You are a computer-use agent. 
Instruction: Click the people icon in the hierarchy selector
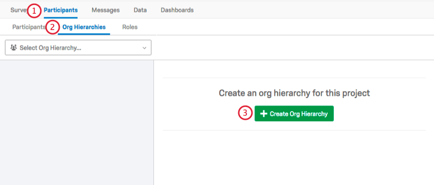click(13, 47)
